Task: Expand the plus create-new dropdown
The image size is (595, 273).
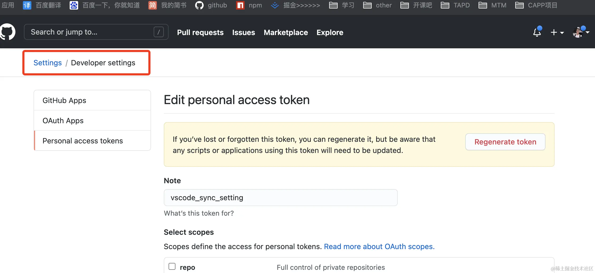Action: (557, 32)
